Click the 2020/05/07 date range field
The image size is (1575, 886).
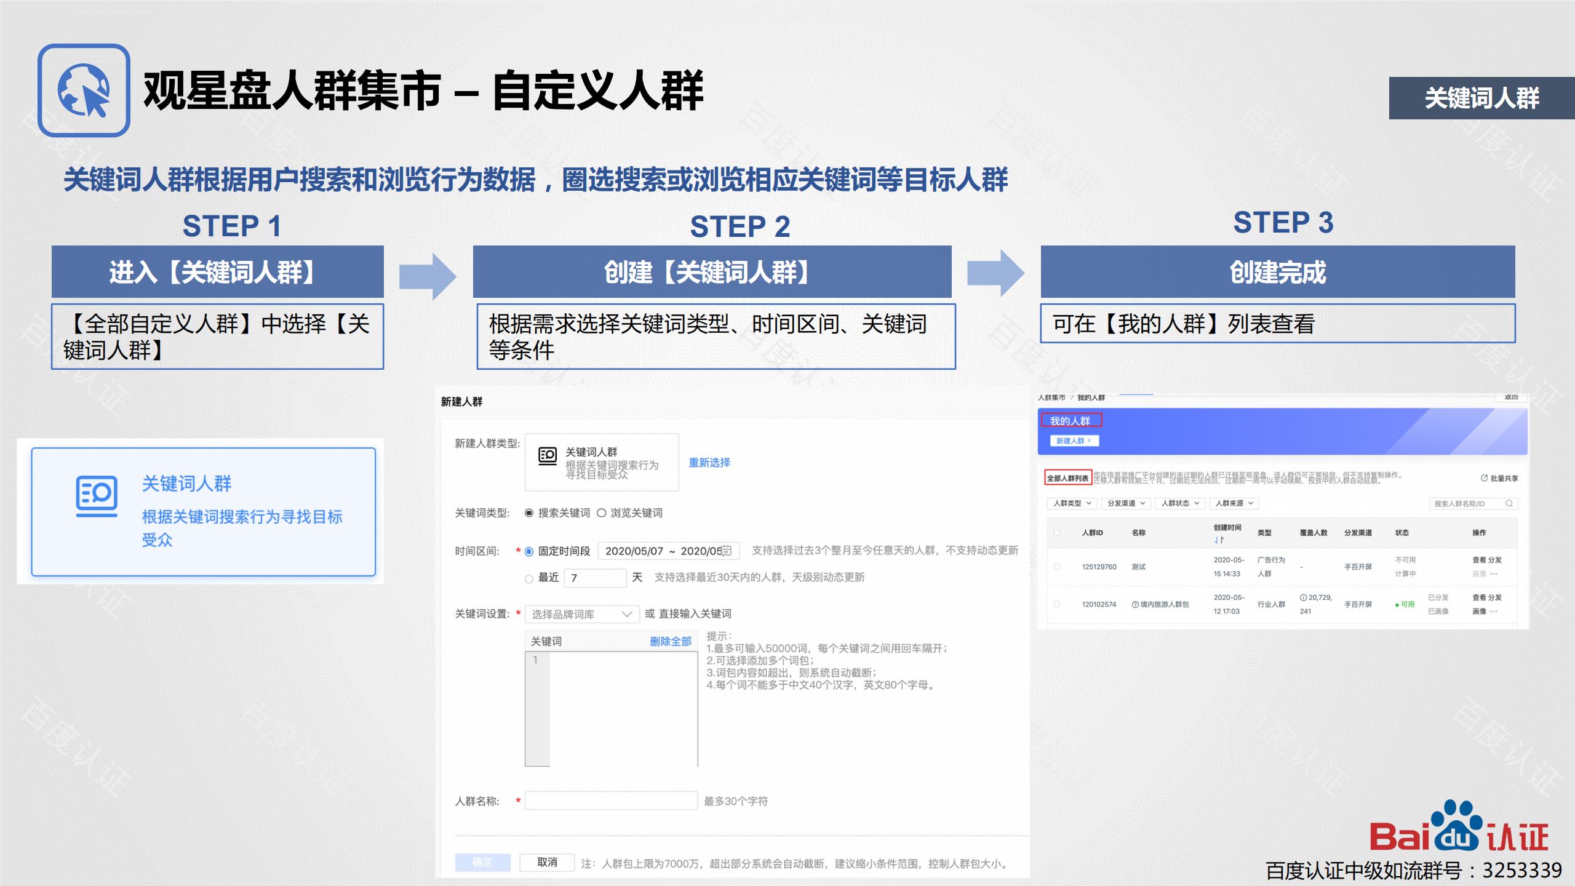point(669,551)
